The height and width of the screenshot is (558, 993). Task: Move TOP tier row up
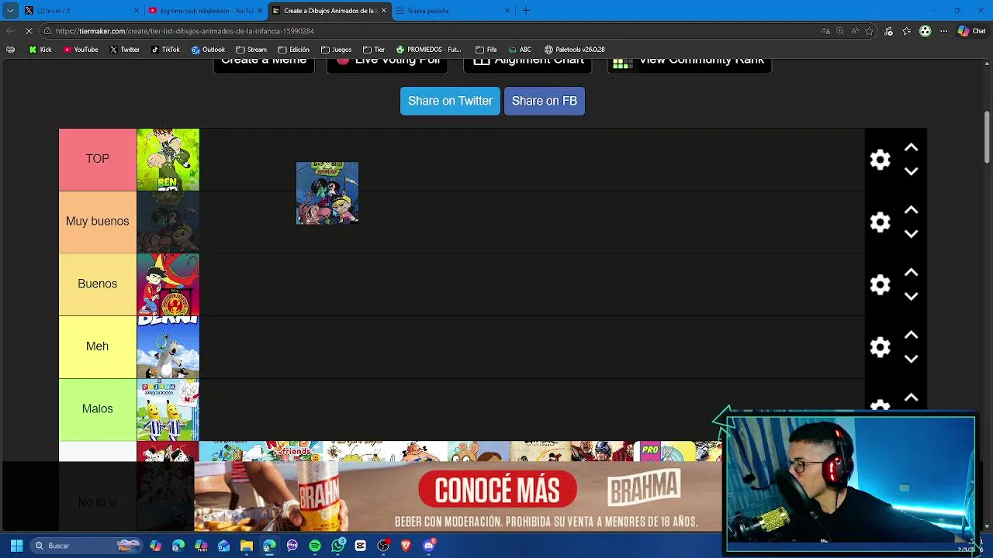click(x=912, y=147)
